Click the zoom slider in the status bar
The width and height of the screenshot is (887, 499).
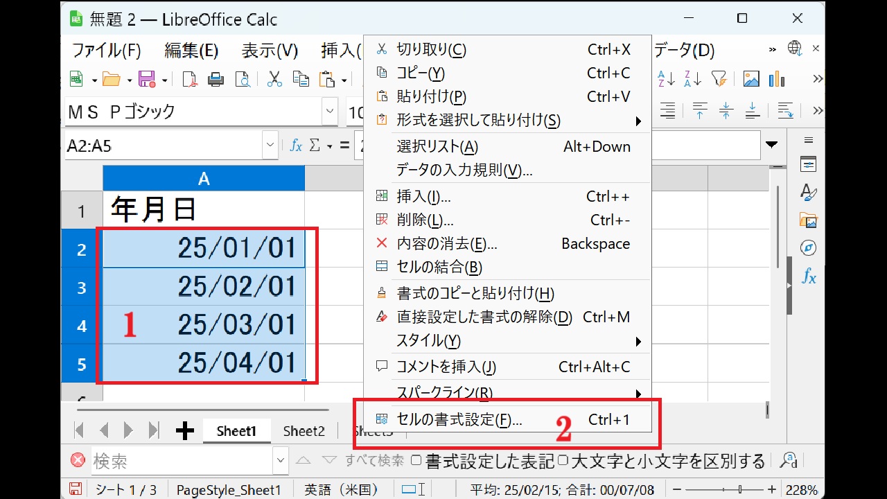pyautogui.click(x=725, y=489)
